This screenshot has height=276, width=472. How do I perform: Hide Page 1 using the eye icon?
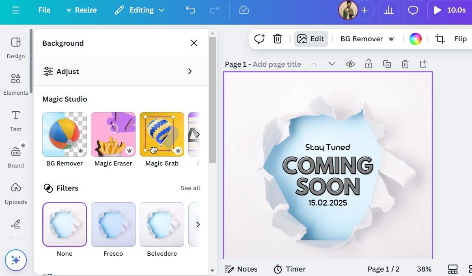click(350, 64)
